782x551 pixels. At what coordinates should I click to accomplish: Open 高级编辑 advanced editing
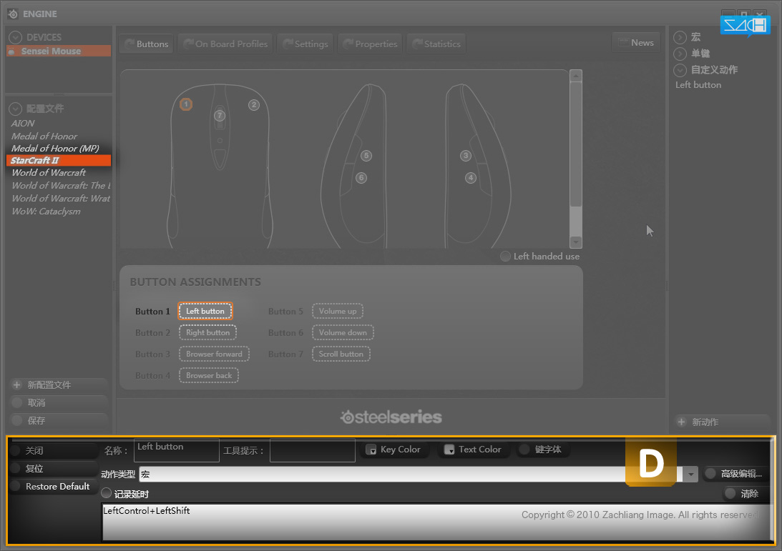[735, 474]
